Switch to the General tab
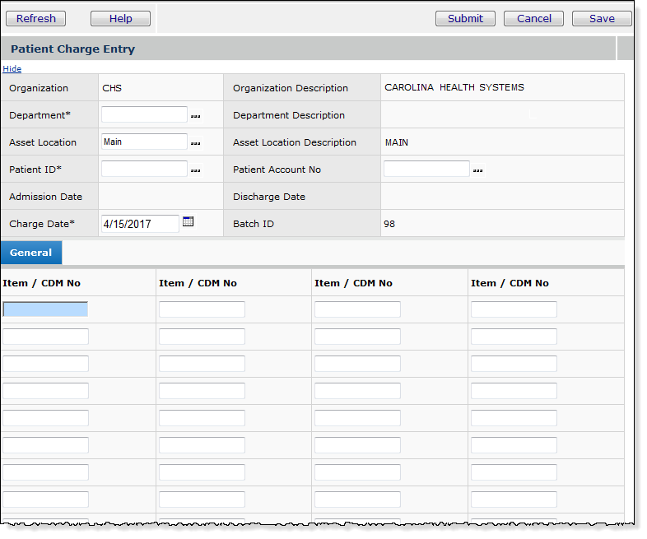The height and width of the screenshot is (539, 647). click(31, 253)
